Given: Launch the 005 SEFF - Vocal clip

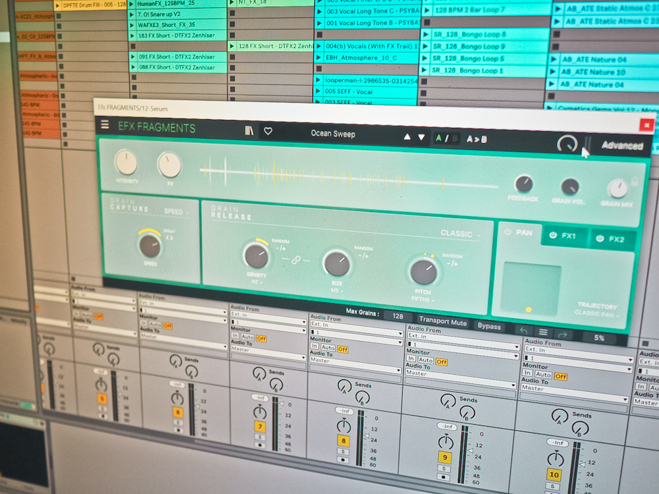Looking at the screenshot, I should click(x=318, y=91).
